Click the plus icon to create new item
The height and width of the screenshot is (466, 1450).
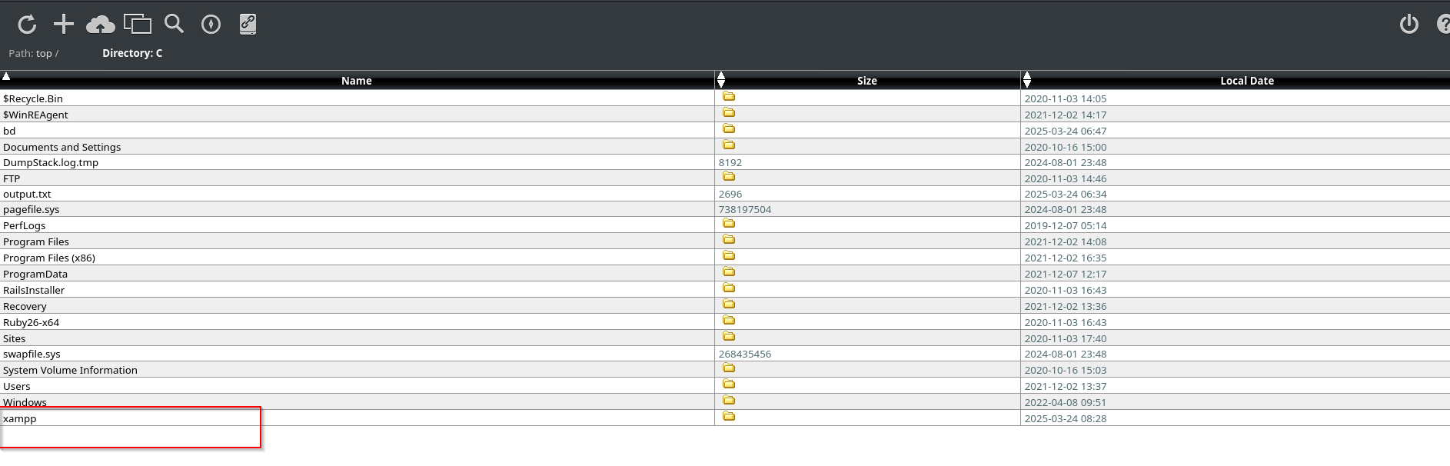tap(64, 25)
